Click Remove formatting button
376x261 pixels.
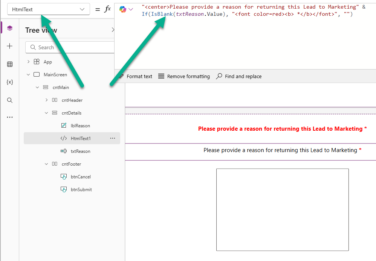click(x=184, y=76)
